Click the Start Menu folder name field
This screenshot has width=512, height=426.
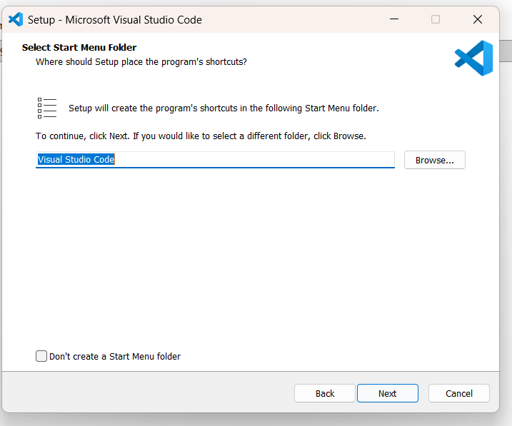click(215, 160)
